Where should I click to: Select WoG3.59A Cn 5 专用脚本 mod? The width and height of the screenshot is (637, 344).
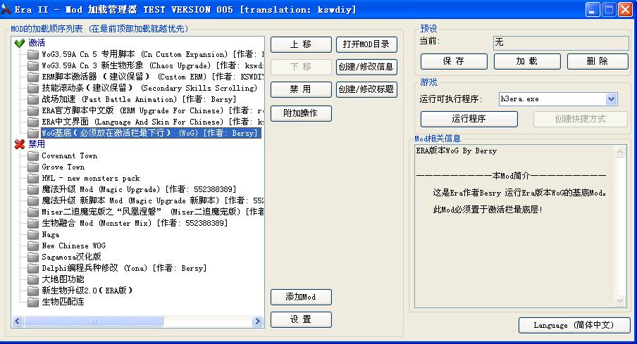152,54
